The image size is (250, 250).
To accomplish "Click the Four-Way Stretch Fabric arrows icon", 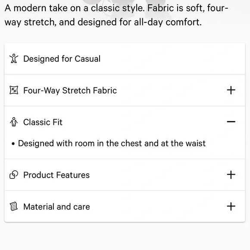I will 14,90.
